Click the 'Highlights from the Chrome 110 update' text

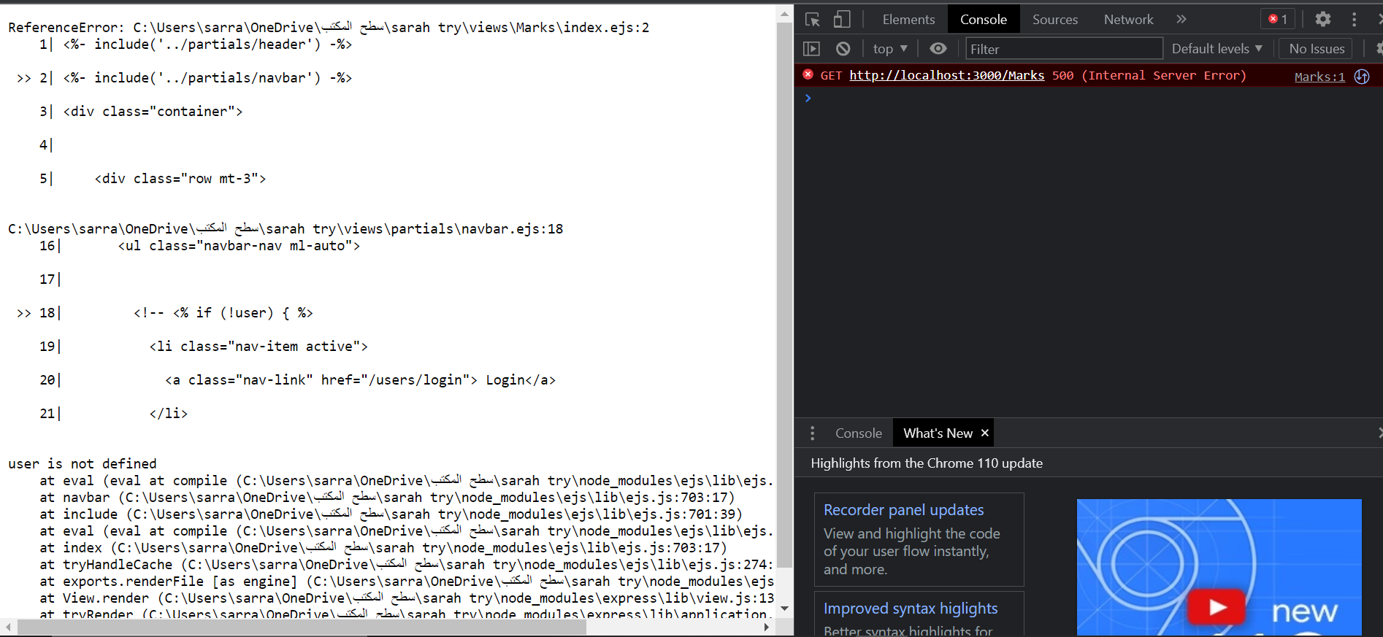pos(926,463)
